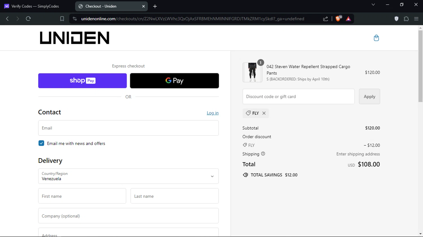Select the Checkout - Uniden tab
423x237 pixels.
pos(111,6)
